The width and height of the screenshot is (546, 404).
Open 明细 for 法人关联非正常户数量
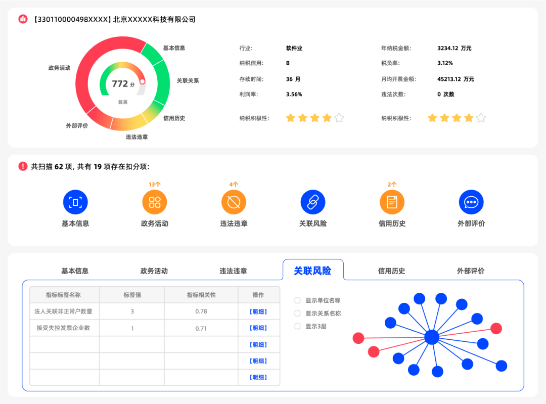click(258, 311)
